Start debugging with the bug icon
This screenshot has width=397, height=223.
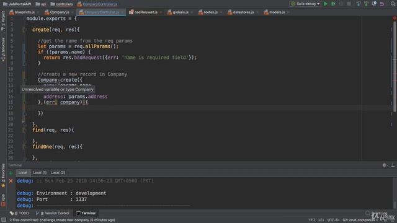333,4
